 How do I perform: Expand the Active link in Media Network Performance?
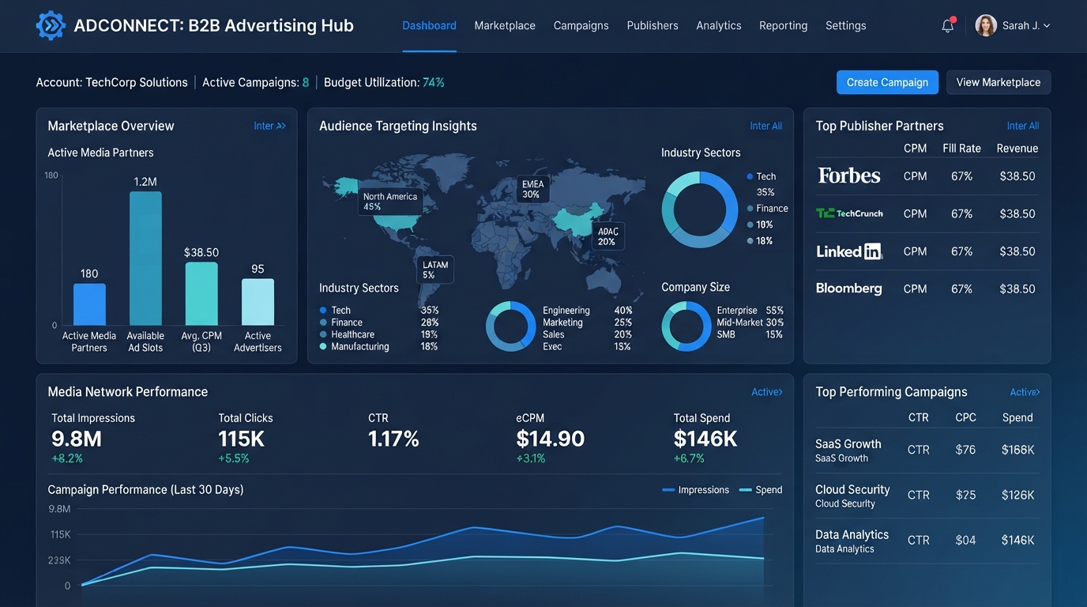tap(766, 392)
